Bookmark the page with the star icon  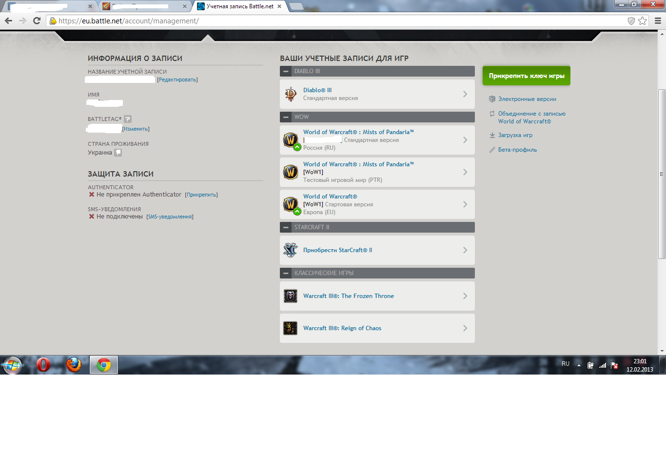pyautogui.click(x=643, y=21)
